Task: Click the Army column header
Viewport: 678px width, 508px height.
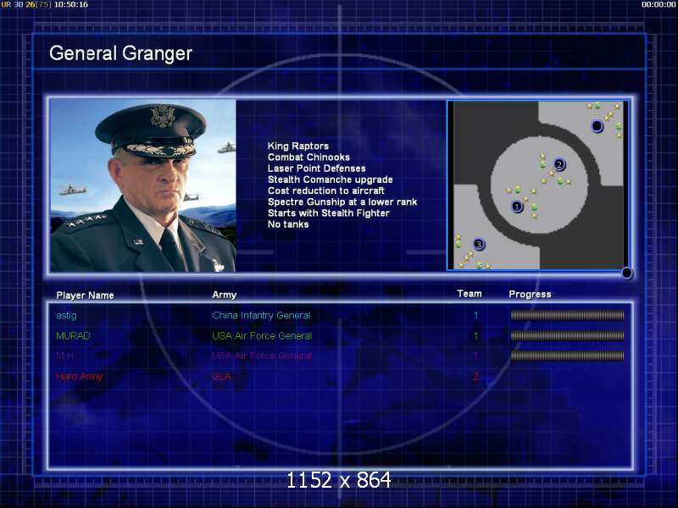Action: pos(224,295)
